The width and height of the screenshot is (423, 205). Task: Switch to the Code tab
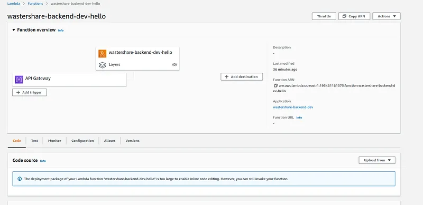pos(17,141)
